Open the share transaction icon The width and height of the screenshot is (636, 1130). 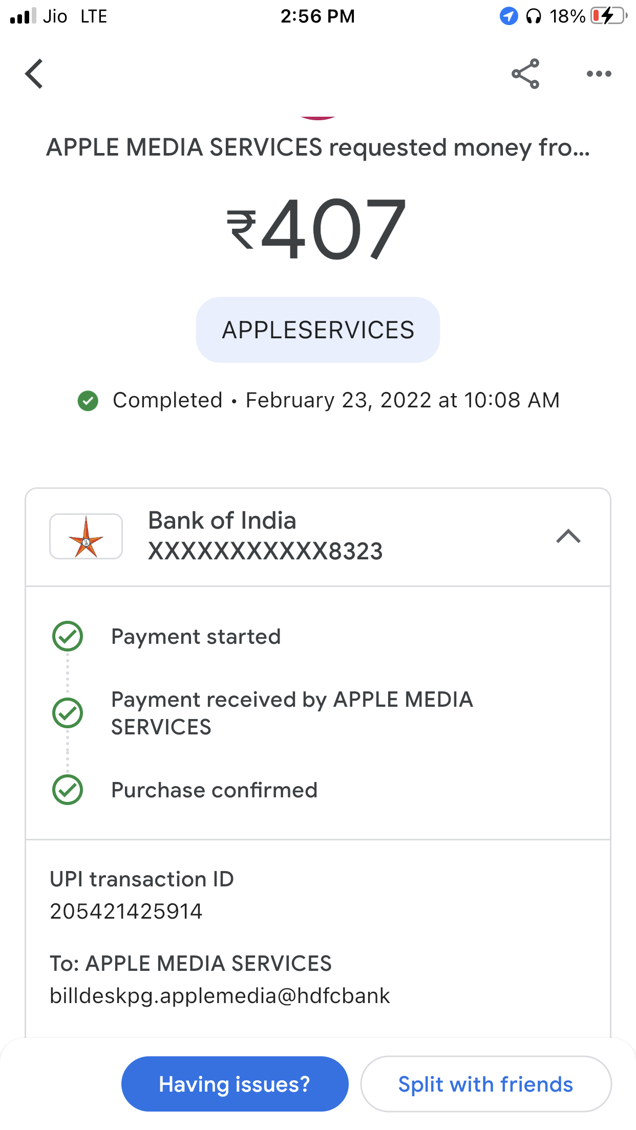(525, 74)
